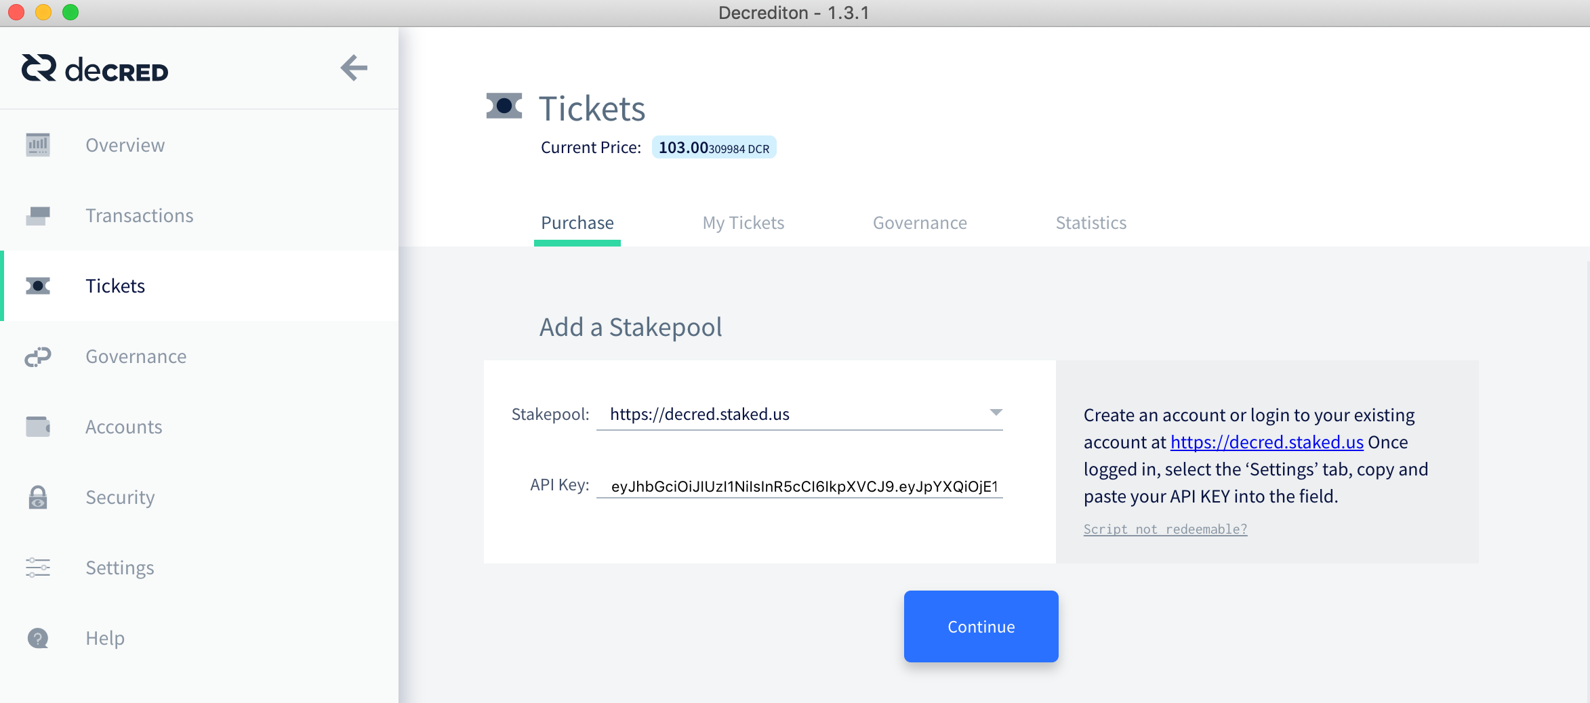Click into the API Key field
Image resolution: width=1590 pixels, height=703 pixels.
pyautogui.click(x=800, y=486)
